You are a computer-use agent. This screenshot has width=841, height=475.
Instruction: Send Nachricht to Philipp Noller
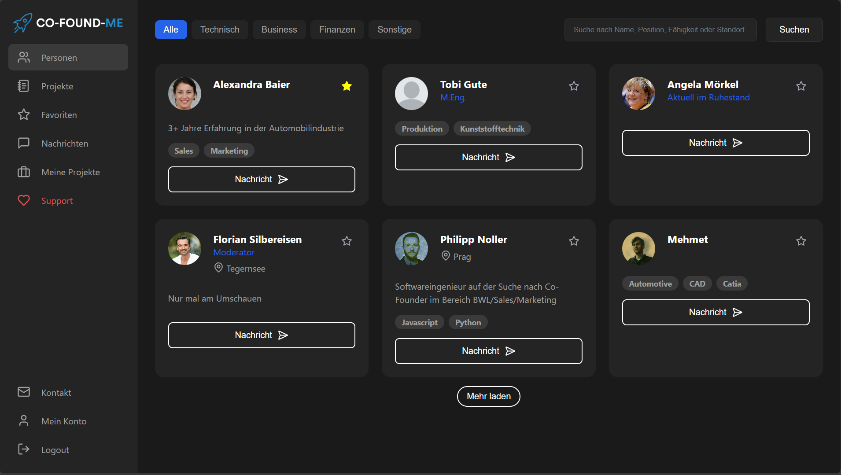point(488,351)
